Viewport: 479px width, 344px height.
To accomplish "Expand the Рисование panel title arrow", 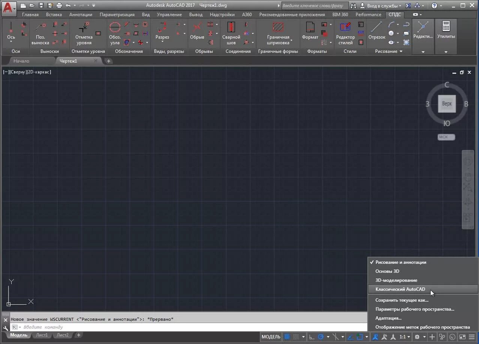I will click(x=401, y=51).
